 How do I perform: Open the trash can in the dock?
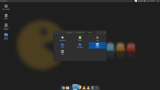point(92,88)
